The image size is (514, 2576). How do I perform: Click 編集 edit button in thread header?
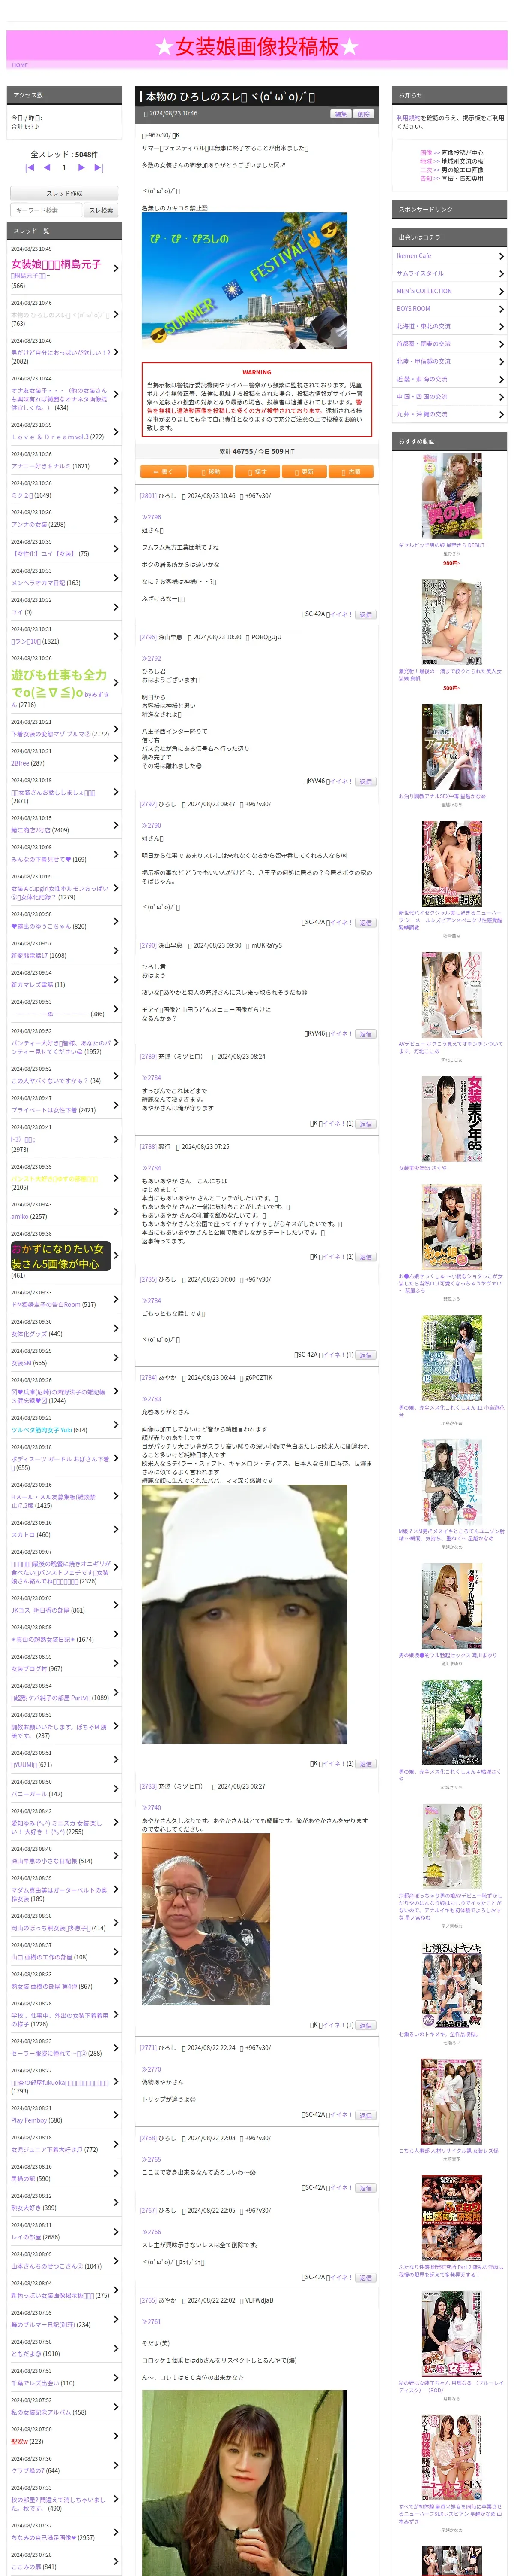(341, 114)
